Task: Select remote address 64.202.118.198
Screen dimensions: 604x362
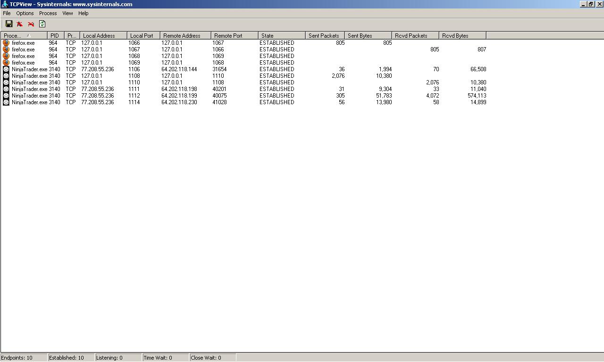Action: coord(179,89)
